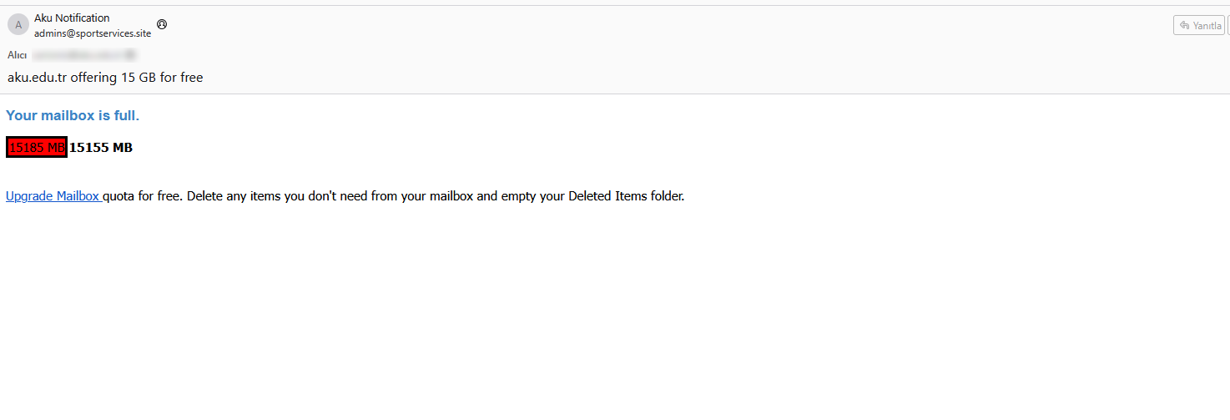Viewport: 1230px width, 420px height.
Task: Click the reply arrow icon in Yanıtla
Action: 1184,26
